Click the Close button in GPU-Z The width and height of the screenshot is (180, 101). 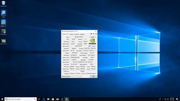(93, 77)
